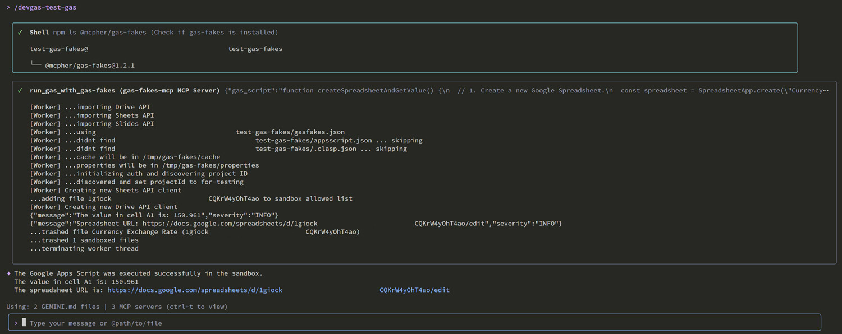Click the green left border of the Shell panel
This screenshot has width=842, height=334.
[x=12, y=48]
